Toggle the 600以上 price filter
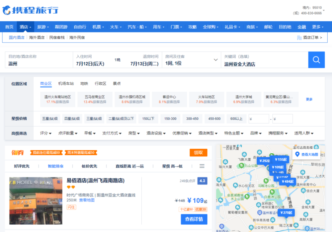This screenshot has height=232, width=332. pyautogui.click(x=236, y=119)
